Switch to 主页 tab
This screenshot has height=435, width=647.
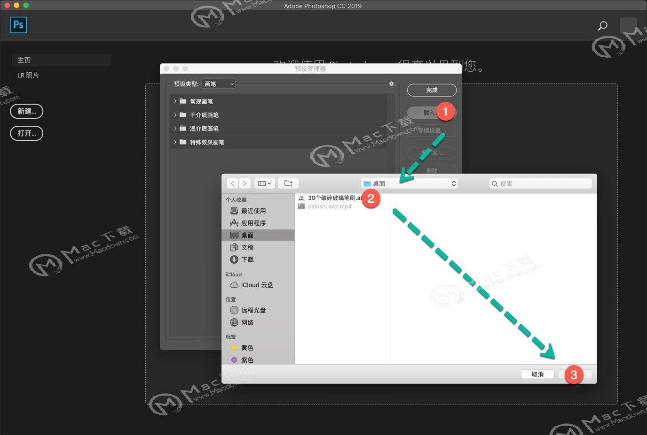pyautogui.click(x=62, y=60)
